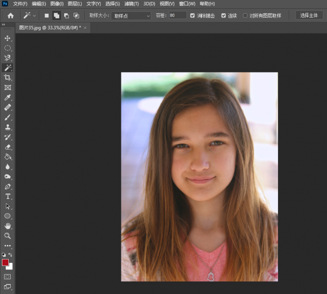Click the 容差 tolerance value field
The width and height of the screenshot is (327, 294).
coord(178,16)
